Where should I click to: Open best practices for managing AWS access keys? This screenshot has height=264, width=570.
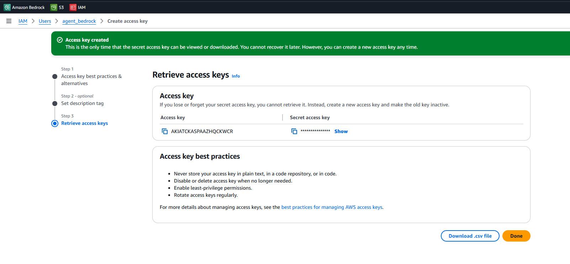click(x=332, y=207)
